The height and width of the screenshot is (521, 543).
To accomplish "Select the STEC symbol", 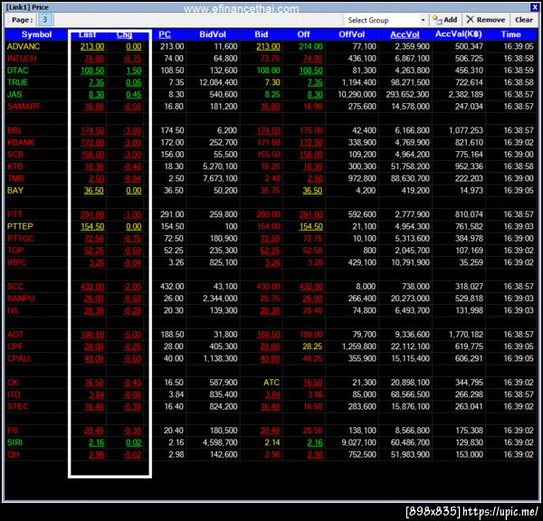I will 17,406.
